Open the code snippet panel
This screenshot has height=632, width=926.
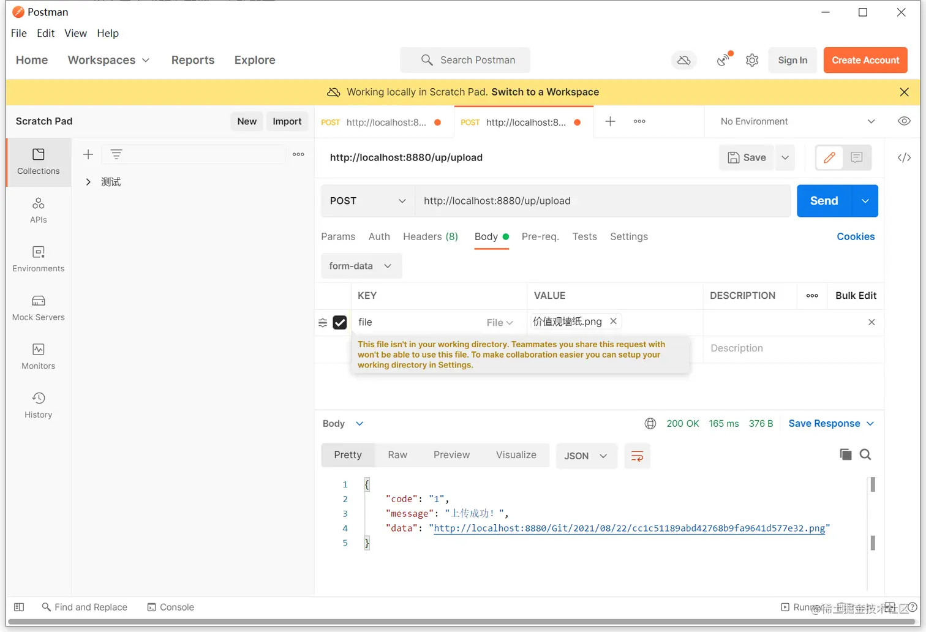pyautogui.click(x=904, y=157)
